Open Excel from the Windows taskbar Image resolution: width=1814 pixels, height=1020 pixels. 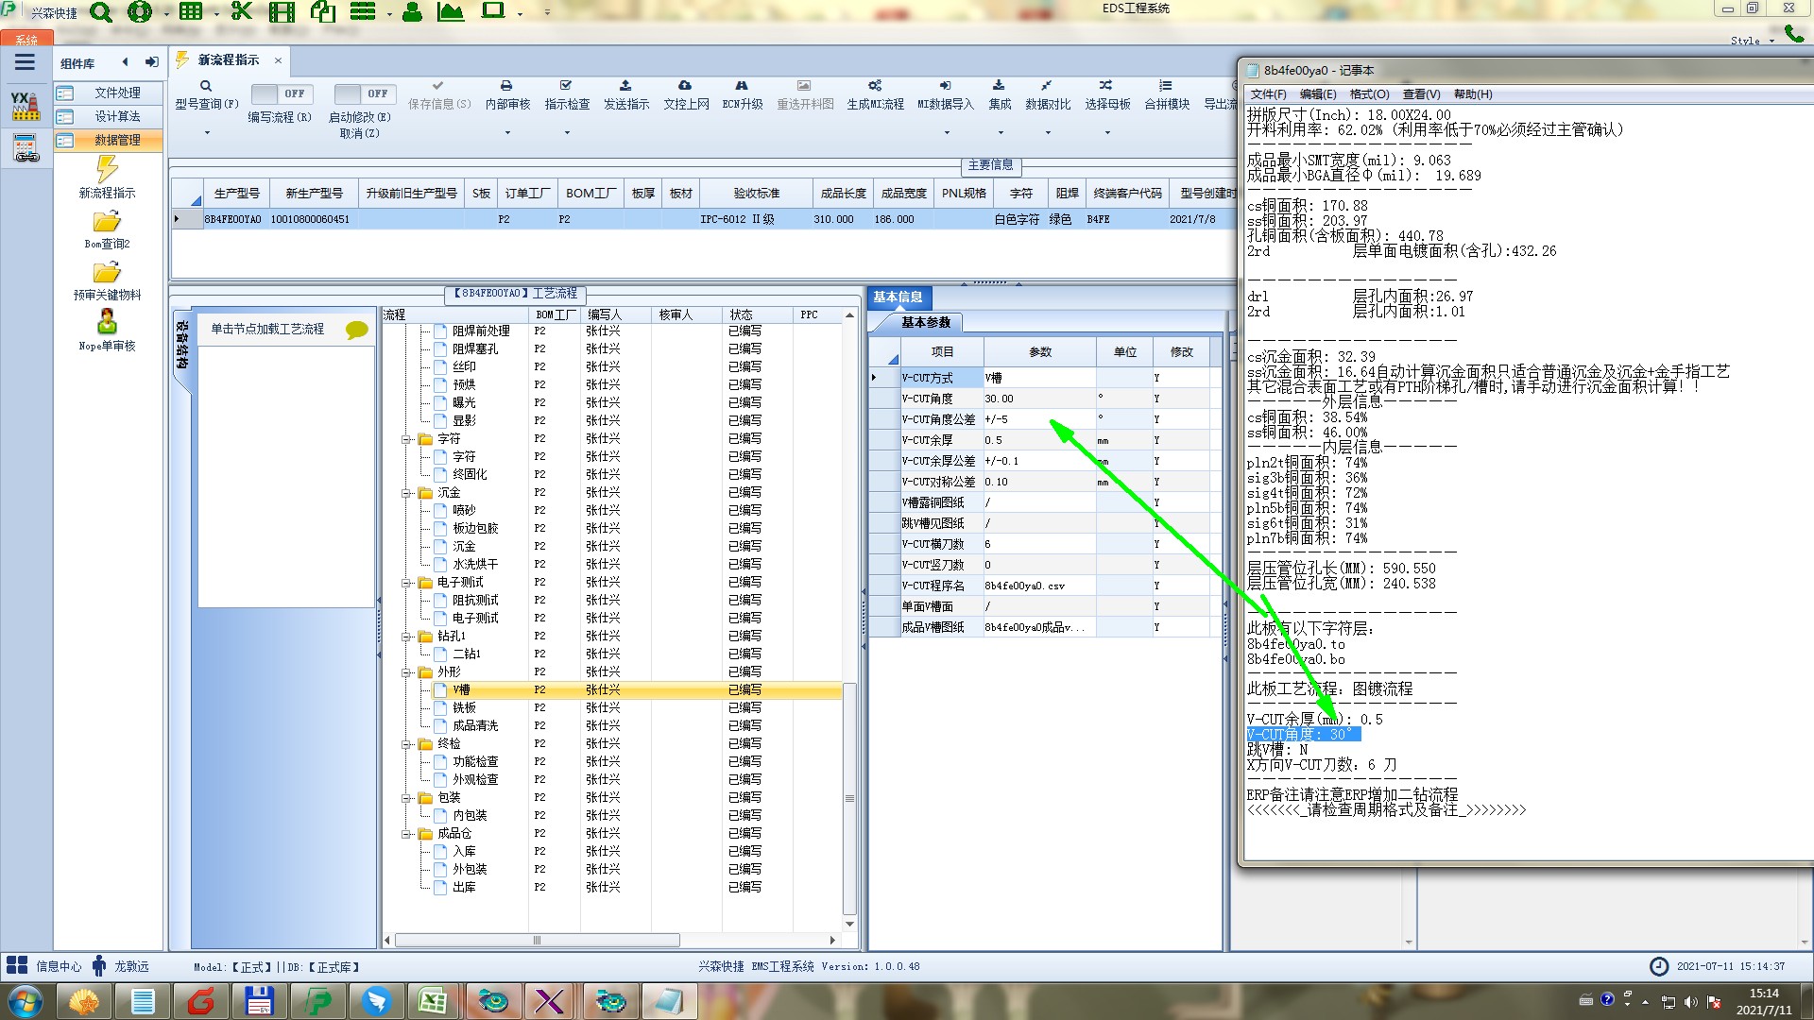click(x=433, y=1001)
